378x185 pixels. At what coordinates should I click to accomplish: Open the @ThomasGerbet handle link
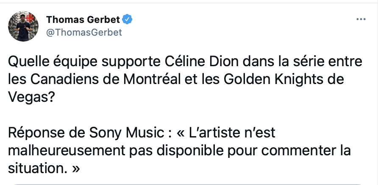click(x=84, y=33)
